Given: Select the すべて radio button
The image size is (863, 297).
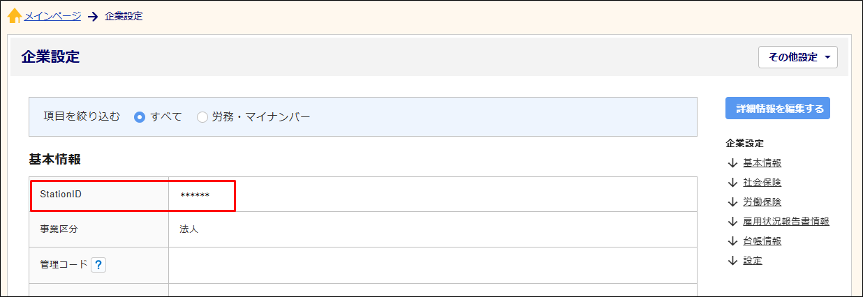Looking at the screenshot, I should pyautogui.click(x=140, y=117).
